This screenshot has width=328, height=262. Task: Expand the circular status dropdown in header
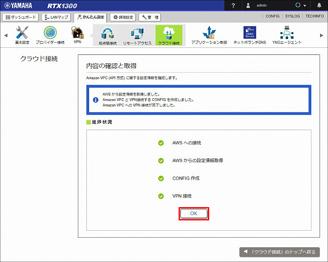click(x=301, y=5)
